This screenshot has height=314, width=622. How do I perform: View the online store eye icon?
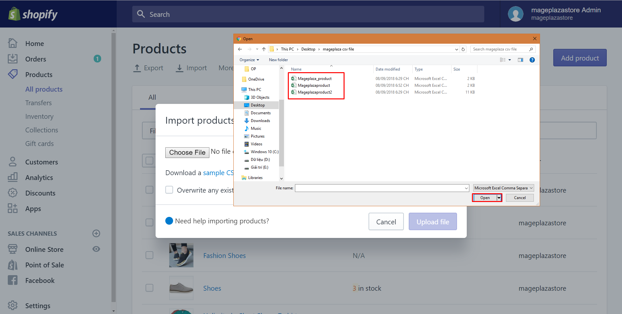point(96,249)
